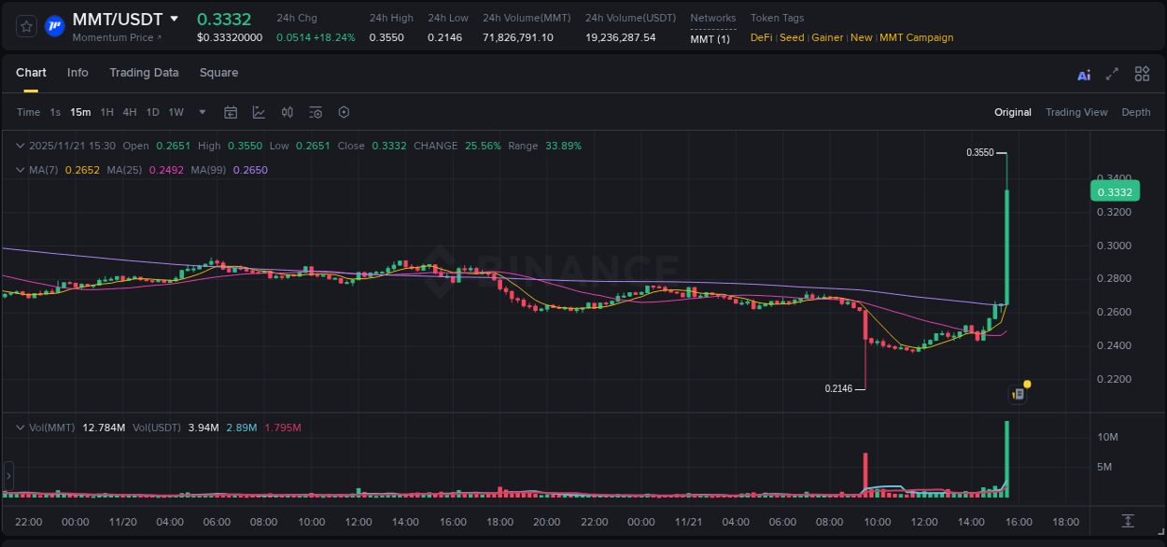The width and height of the screenshot is (1167, 547).
Task: Select the line chart style icon
Action: click(259, 112)
